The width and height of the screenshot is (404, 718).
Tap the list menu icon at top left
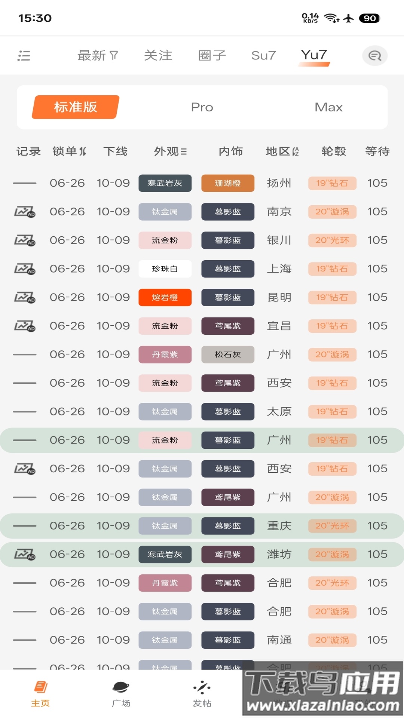pos(23,55)
